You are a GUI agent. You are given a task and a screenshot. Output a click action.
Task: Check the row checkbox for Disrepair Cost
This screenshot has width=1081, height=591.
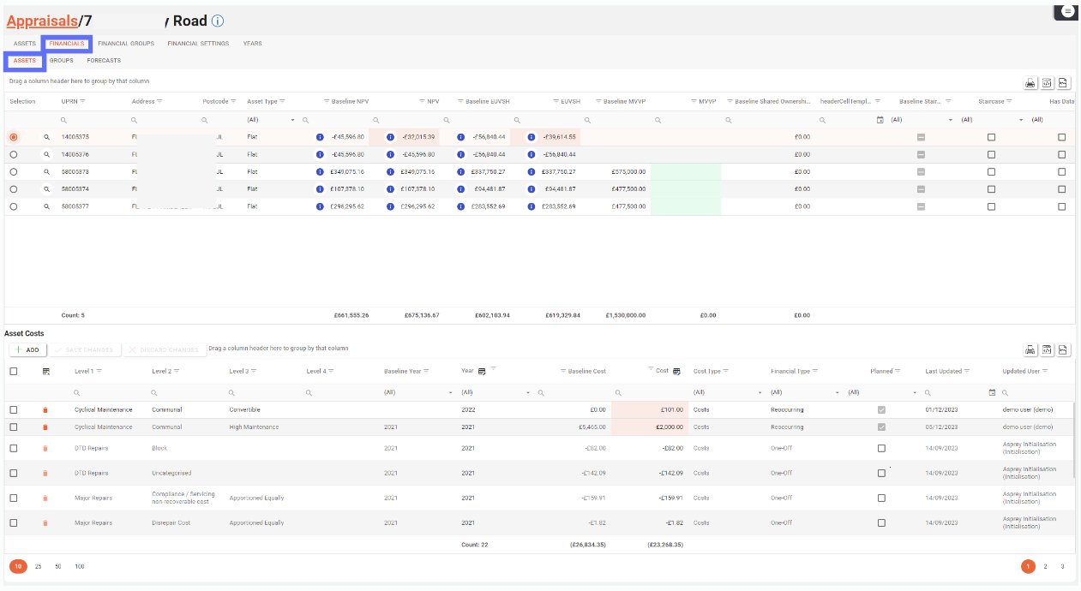pos(13,522)
